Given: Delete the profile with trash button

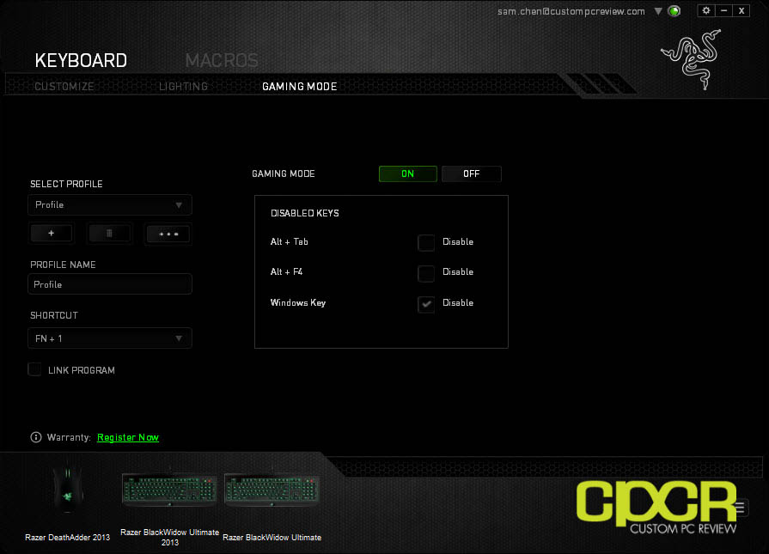Looking at the screenshot, I should pos(109,234).
